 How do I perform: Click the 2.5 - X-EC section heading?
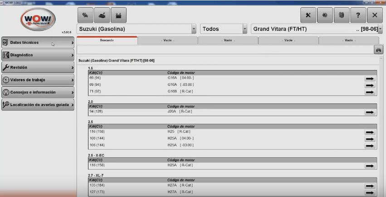tap(96, 155)
